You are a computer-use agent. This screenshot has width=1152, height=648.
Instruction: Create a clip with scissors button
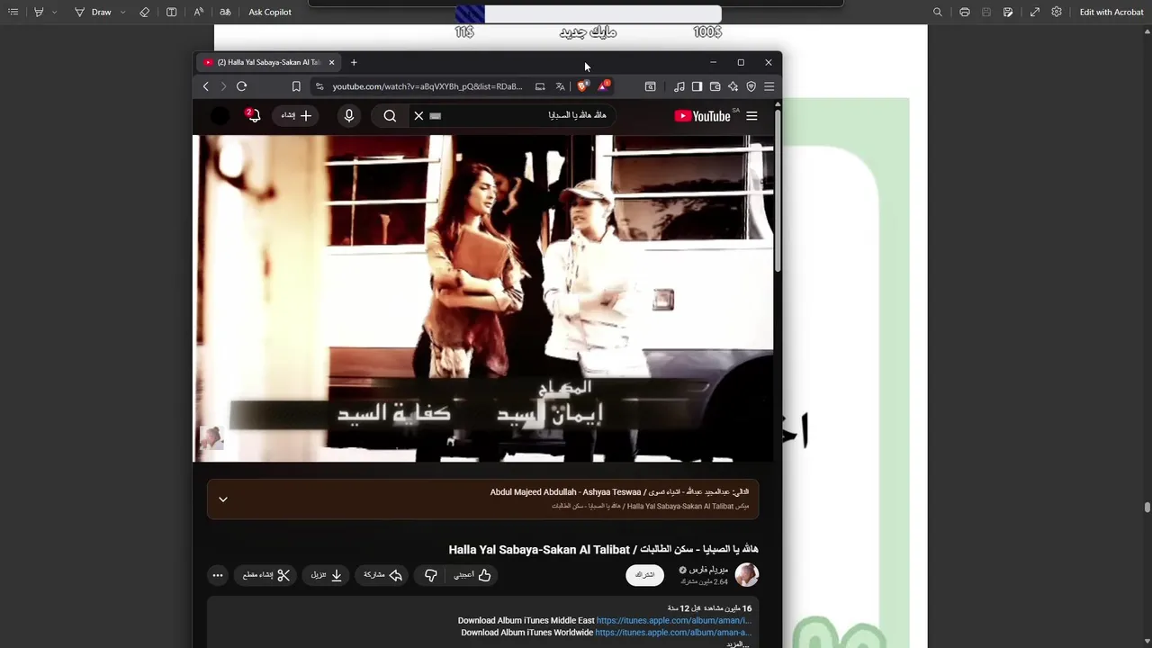[x=266, y=575]
